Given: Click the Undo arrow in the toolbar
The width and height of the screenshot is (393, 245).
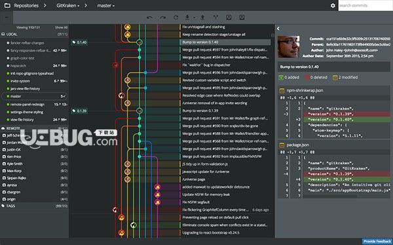Looking at the screenshot, I should point(149,18).
